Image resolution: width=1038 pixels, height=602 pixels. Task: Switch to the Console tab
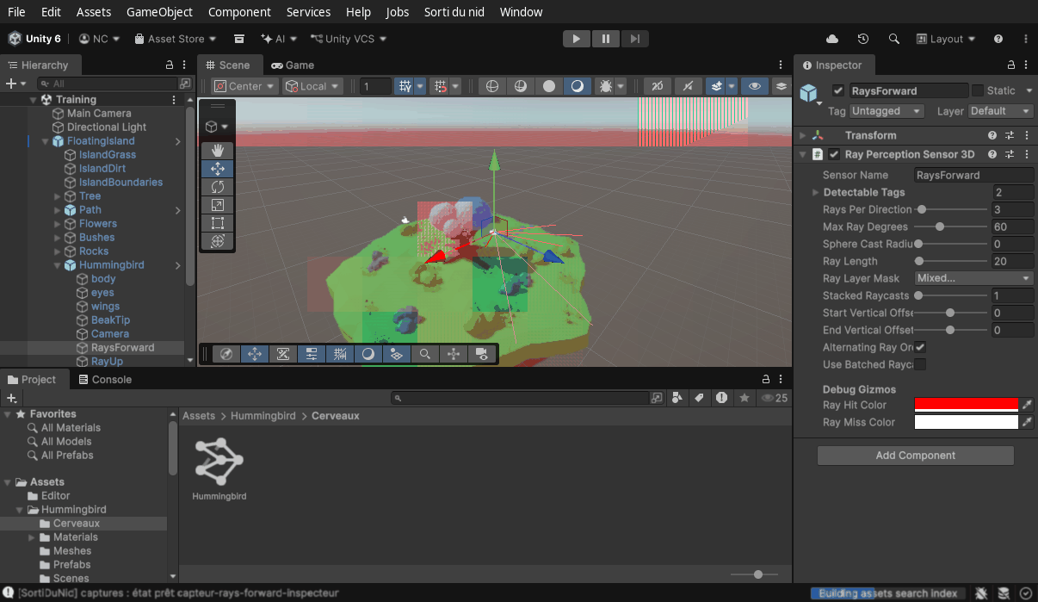click(x=104, y=380)
